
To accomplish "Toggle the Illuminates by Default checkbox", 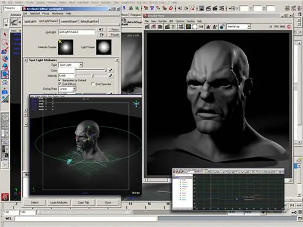I will tap(60, 80).
